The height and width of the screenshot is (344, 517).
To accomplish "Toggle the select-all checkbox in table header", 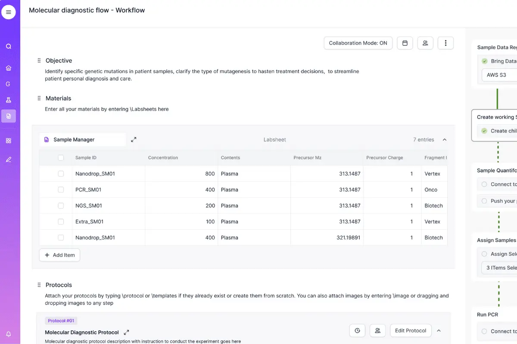I will point(61,158).
